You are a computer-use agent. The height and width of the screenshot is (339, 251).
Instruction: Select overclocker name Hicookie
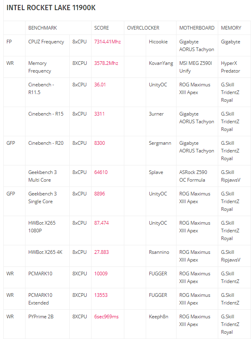158,42
